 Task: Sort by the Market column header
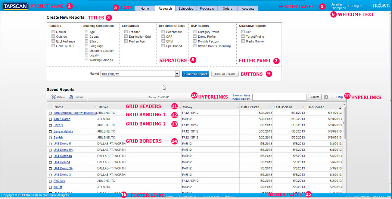[x=139, y=107]
